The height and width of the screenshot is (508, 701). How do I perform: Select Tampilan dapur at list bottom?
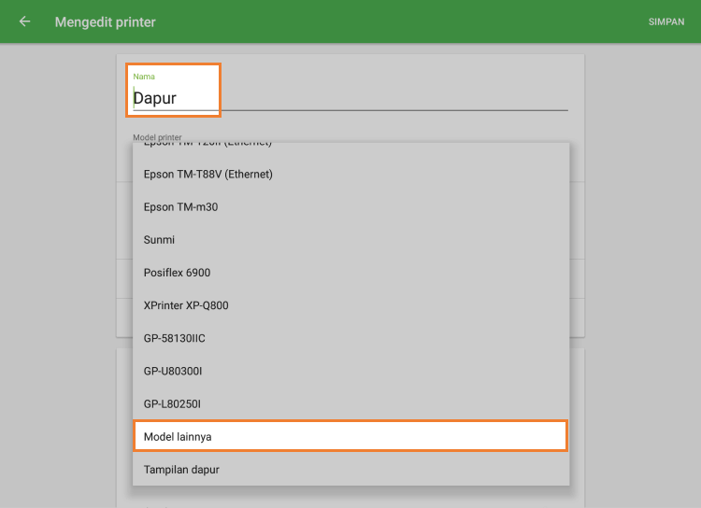[181, 470]
